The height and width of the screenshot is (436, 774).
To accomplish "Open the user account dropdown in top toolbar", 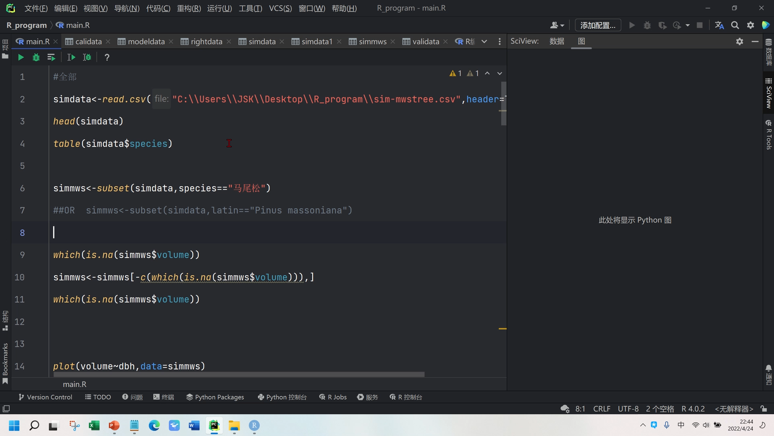I will tap(557, 25).
